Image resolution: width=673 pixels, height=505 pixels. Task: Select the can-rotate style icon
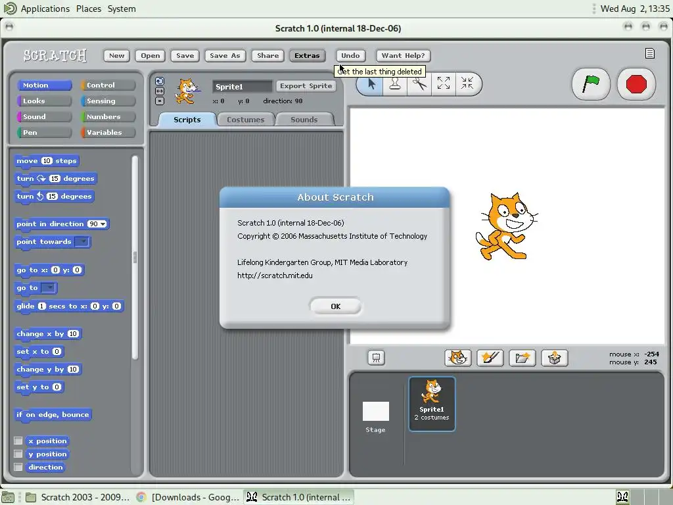[x=160, y=81]
